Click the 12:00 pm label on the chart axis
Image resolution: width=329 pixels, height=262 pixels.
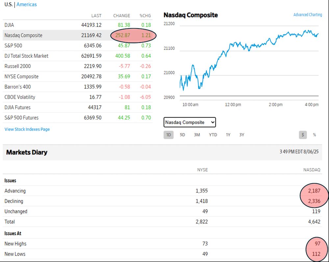point(233,105)
